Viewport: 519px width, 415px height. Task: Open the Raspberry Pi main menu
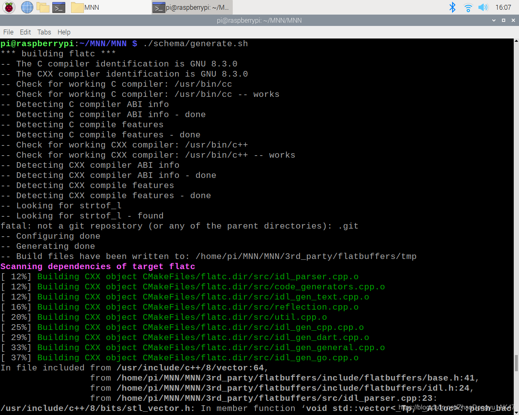(9, 7)
